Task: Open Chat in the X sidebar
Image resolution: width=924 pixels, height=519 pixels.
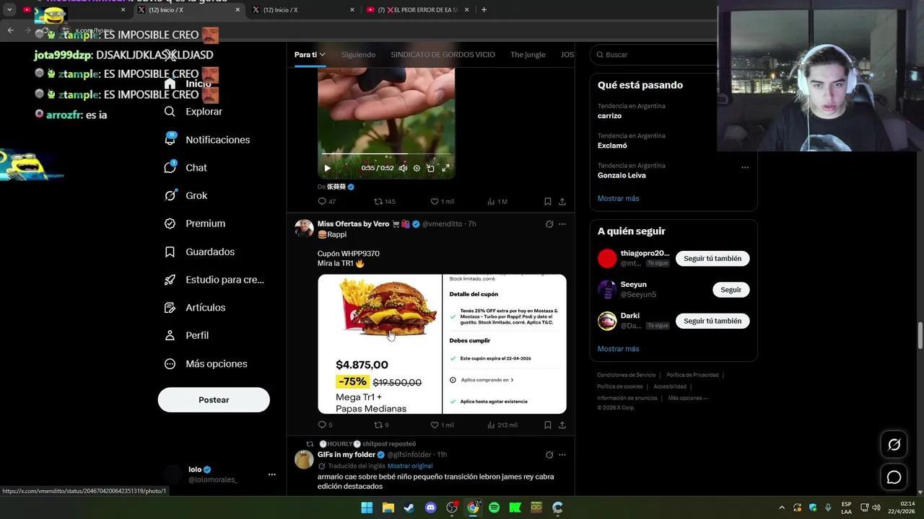Action: click(186, 167)
